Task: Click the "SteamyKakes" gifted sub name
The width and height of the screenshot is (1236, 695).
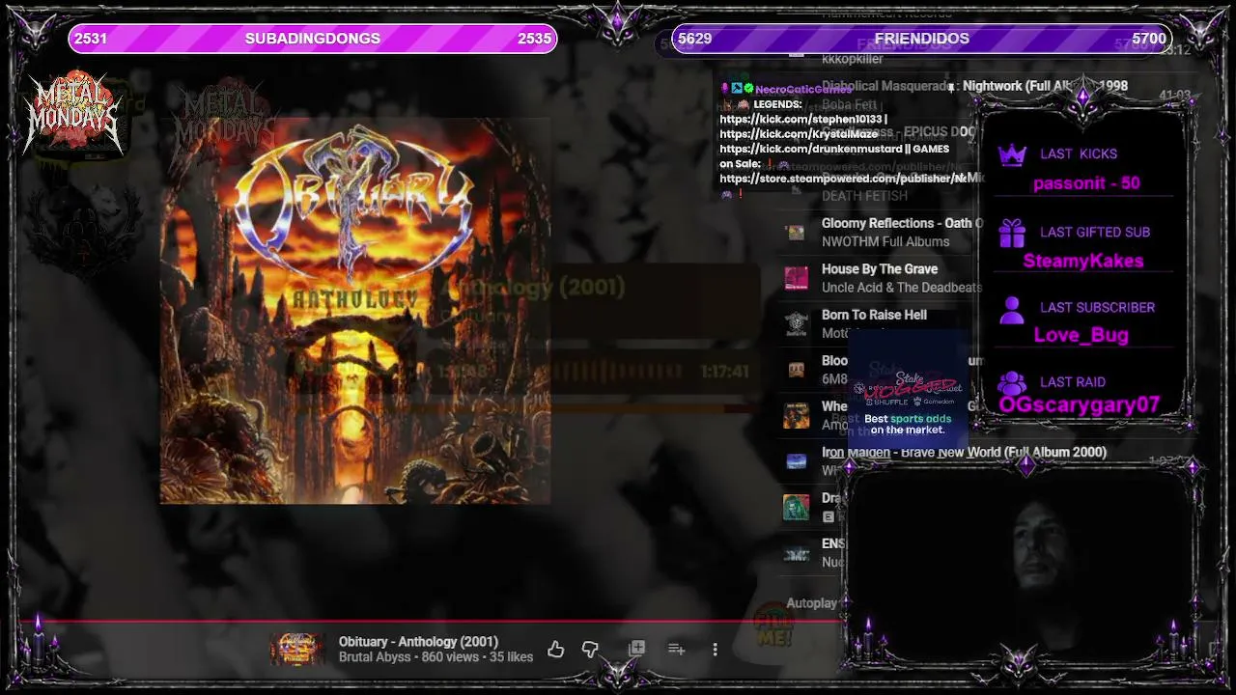Action: 1083,261
